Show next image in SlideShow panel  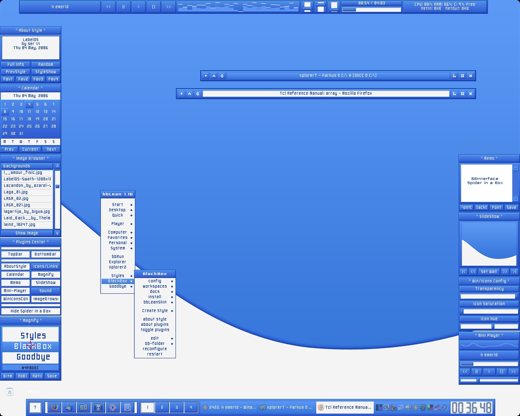pyautogui.click(x=505, y=271)
